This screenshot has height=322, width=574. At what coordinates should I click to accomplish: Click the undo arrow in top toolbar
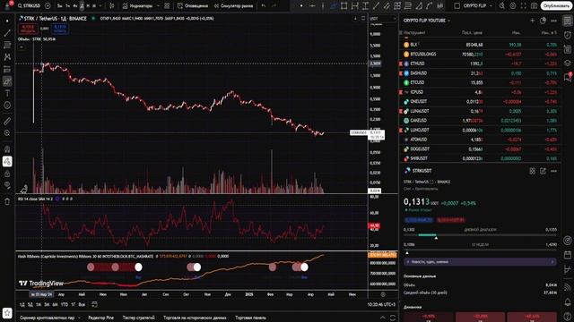[263, 6]
